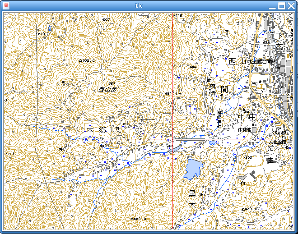Image resolution: width=298 pixels, height=234 pixels.
Task: Click the elevation number 867 at the summit
Action: pos(112,84)
